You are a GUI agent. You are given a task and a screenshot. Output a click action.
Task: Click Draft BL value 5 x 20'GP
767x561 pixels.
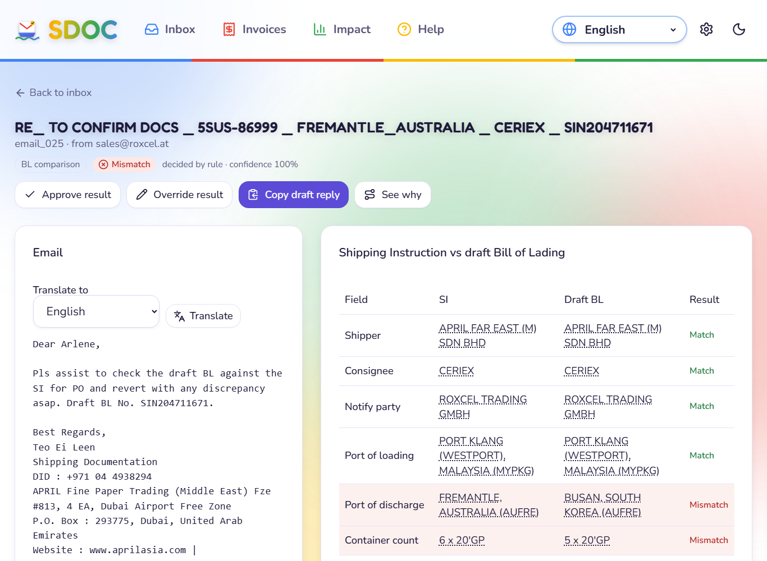[x=587, y=540]
